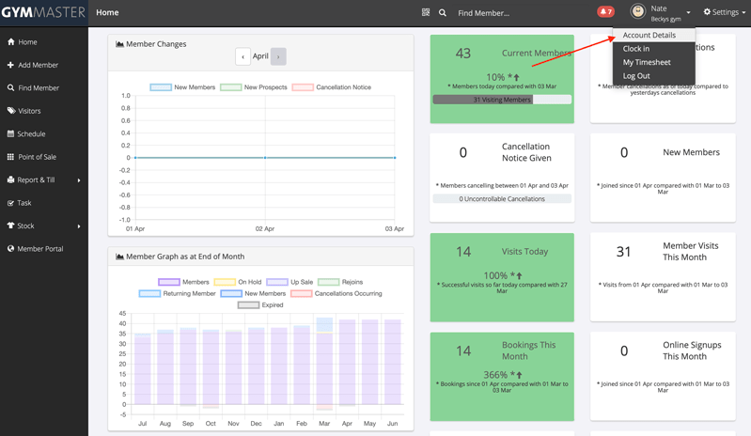
Task: Choose Log Out from user menu
Action: pyautogui.click(x=636, y=76)
